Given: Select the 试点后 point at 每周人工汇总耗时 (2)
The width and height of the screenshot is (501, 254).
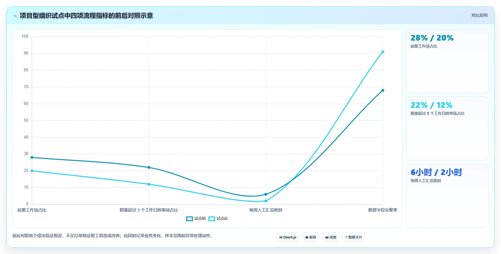Looking at the screenshot, I should point(266,201).
